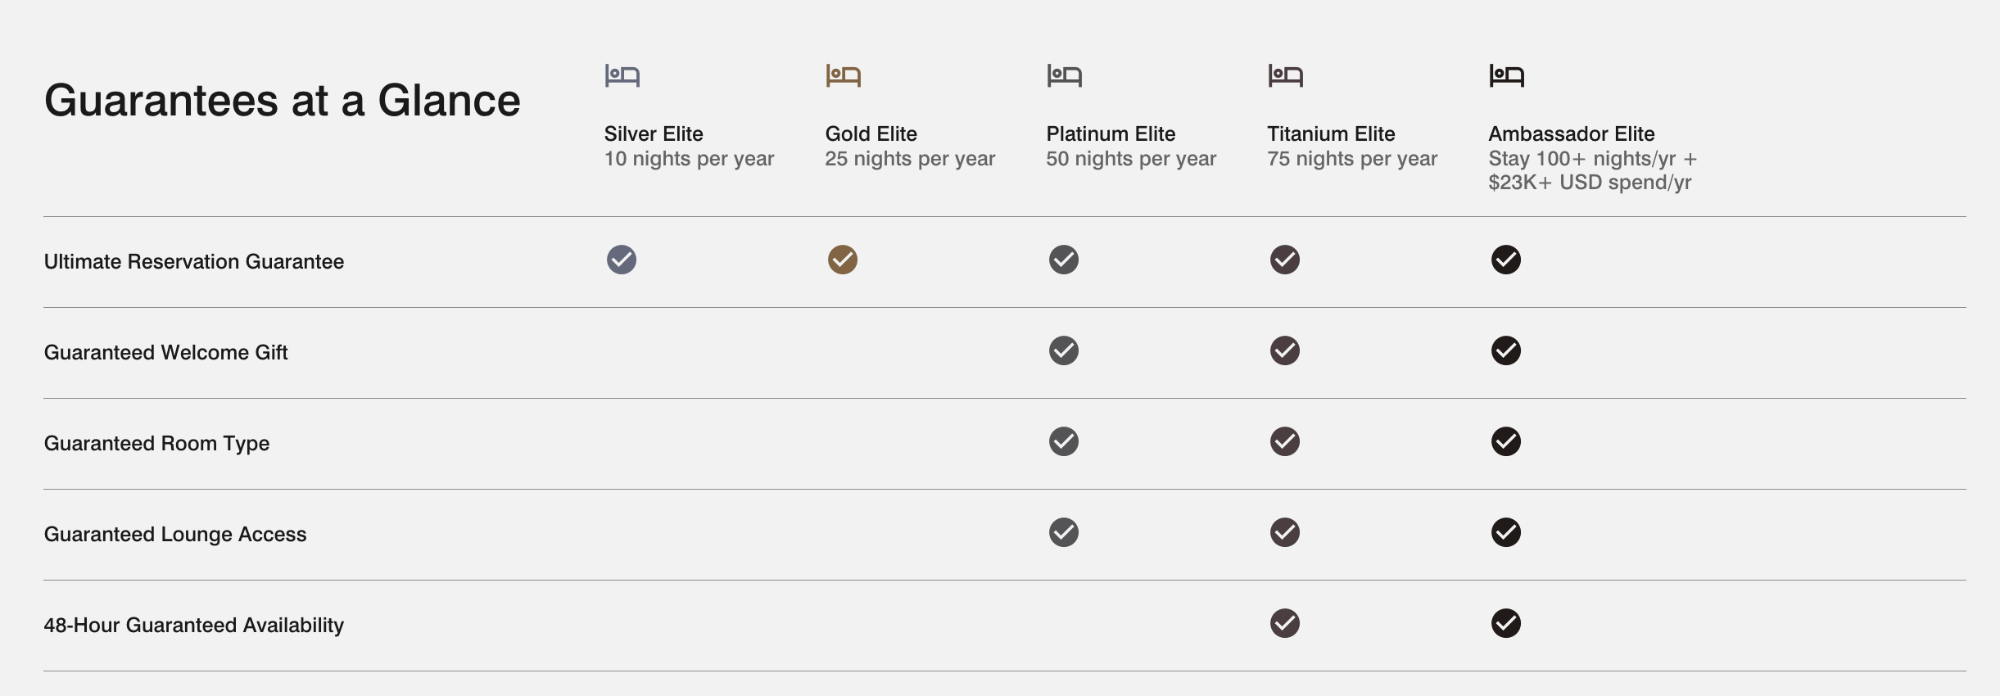
Task: Click the Platinum Elite column heading
Action: click(x=1111, y=133)
